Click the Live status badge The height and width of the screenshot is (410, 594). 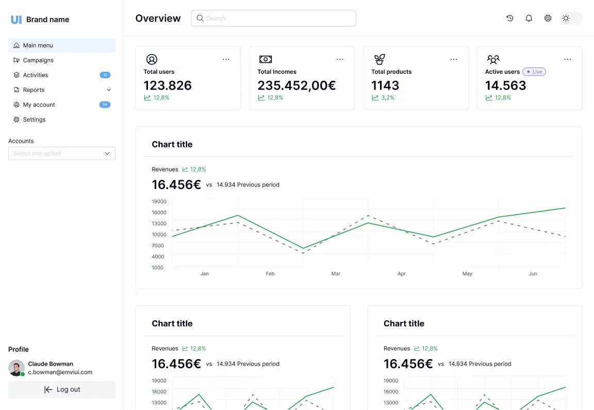pyautogui.click(x=534, y=72)
